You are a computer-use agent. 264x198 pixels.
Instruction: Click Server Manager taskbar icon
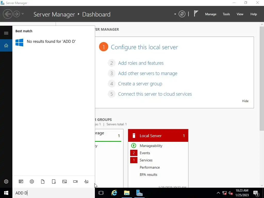point(139,193)
